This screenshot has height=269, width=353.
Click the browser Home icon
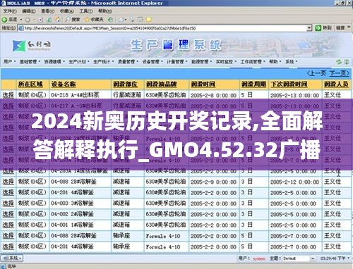pos(58,20)
